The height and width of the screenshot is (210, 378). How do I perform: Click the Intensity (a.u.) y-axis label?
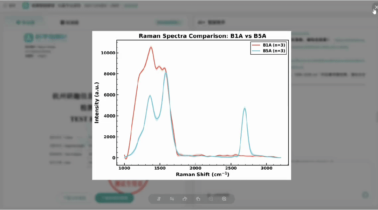pos(97,102)
